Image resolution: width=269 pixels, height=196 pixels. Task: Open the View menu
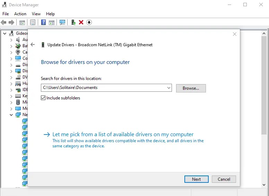coord(36,14)
